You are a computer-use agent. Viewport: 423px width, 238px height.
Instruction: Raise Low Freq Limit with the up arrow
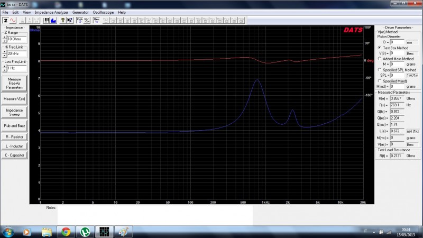(4, 67)
